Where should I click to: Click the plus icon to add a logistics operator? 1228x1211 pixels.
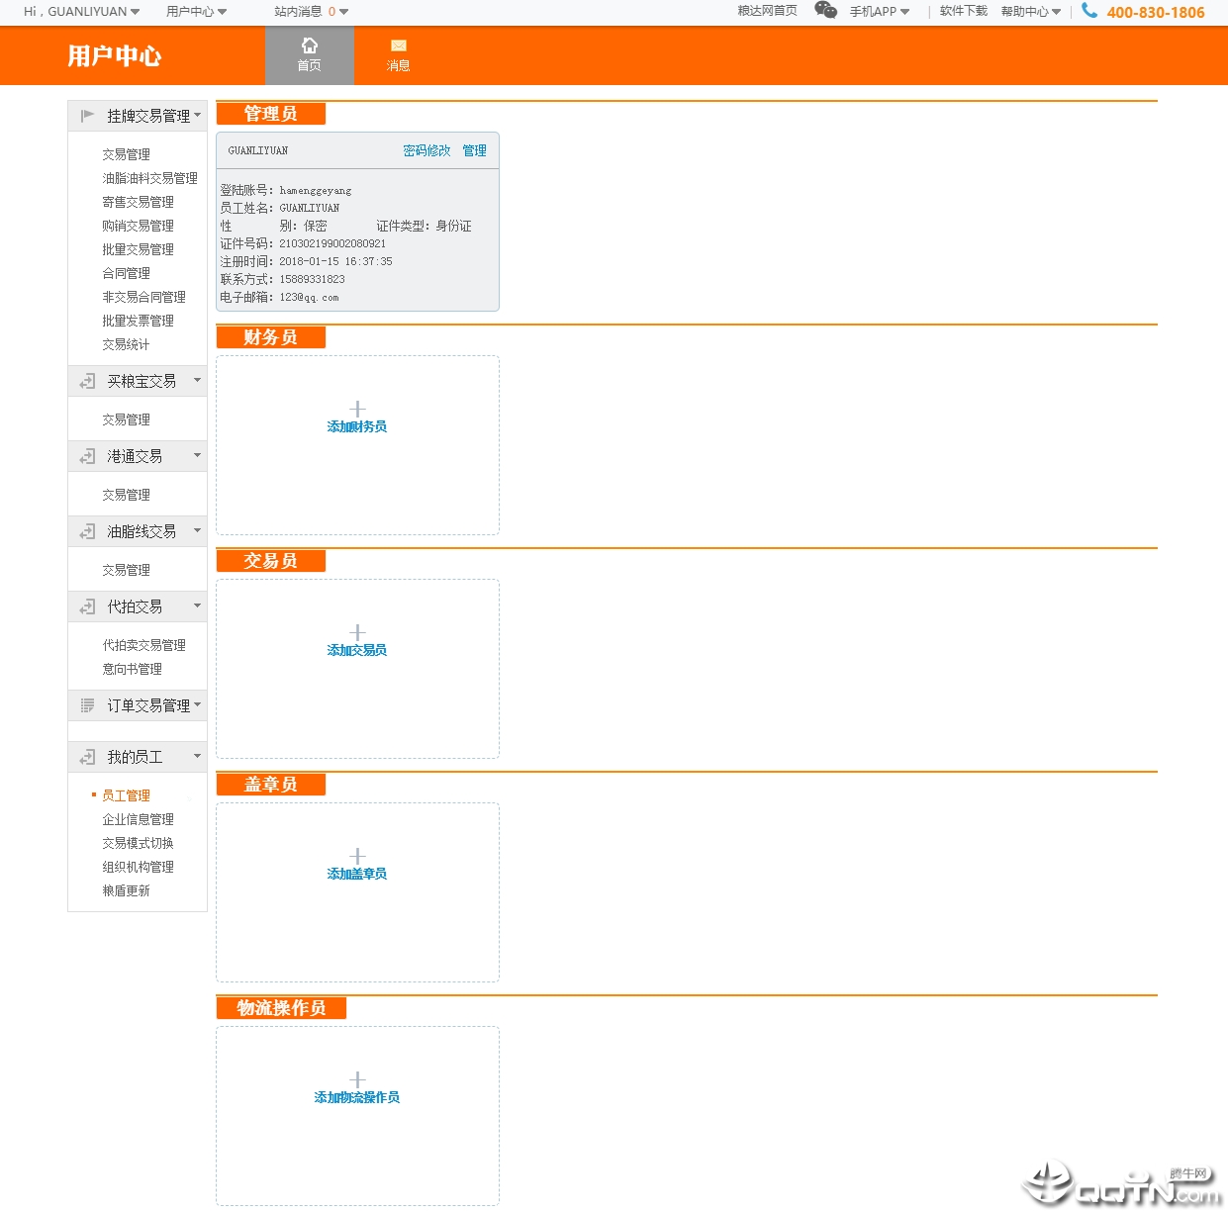(x=357, y=1079)
